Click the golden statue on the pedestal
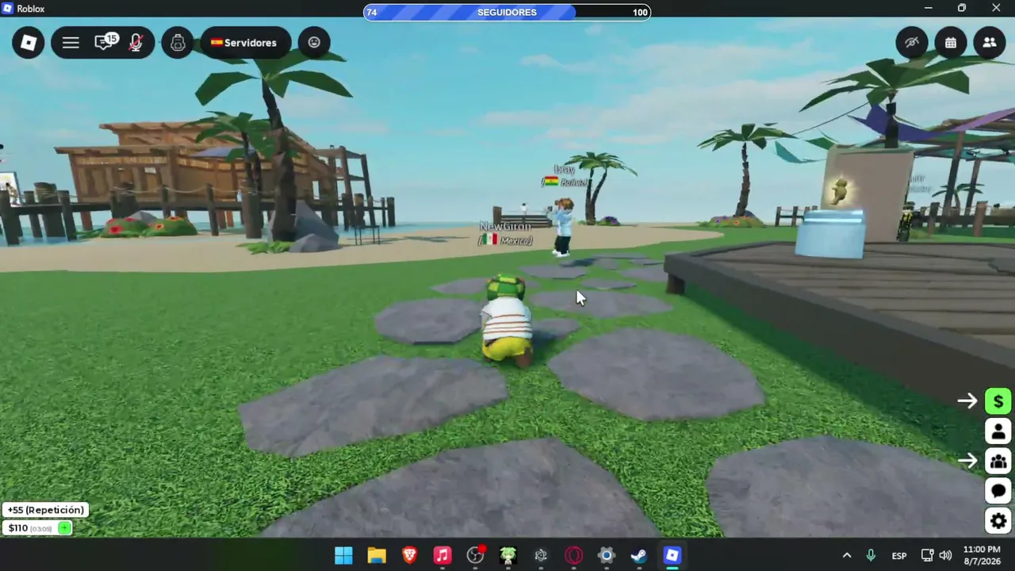This screenshot has height=571, width=1015. click(x=839, y=191)
